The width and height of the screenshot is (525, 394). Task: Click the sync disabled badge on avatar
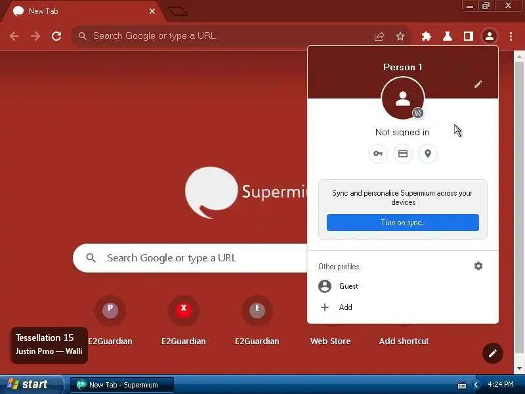[x=417, y=113]
